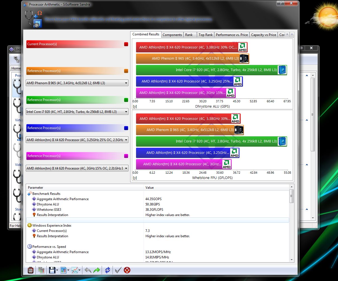338x281 pixels.
Task: Click the green reference processor color swatch
Action: 126,100
